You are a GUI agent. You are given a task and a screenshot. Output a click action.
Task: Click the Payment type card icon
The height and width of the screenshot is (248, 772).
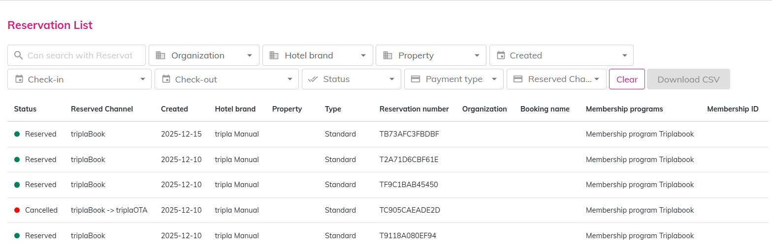pyautogui.click(x=416, y=79)
